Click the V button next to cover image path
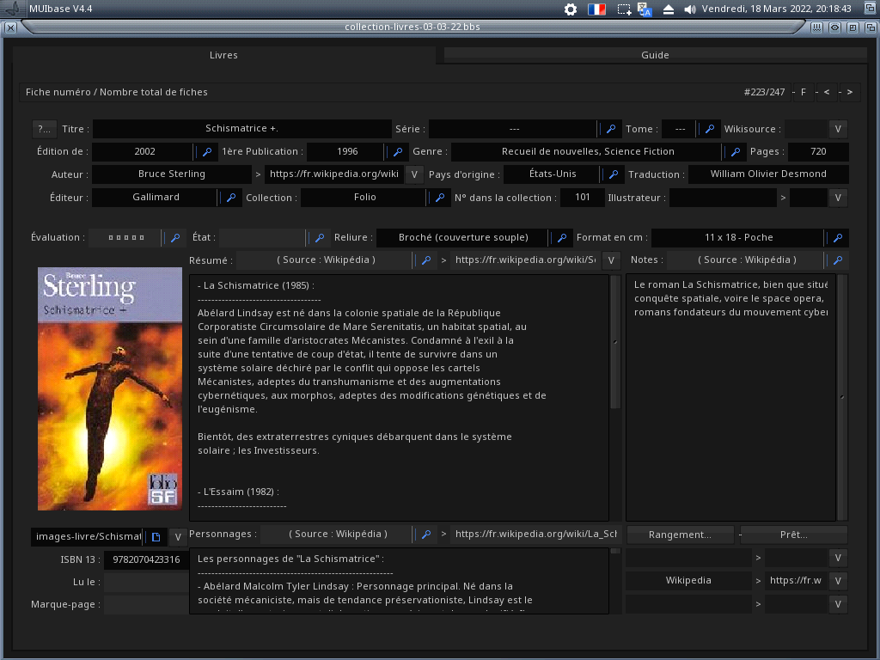The width and height of the screenshot is (880, 660). coord(178,537)
